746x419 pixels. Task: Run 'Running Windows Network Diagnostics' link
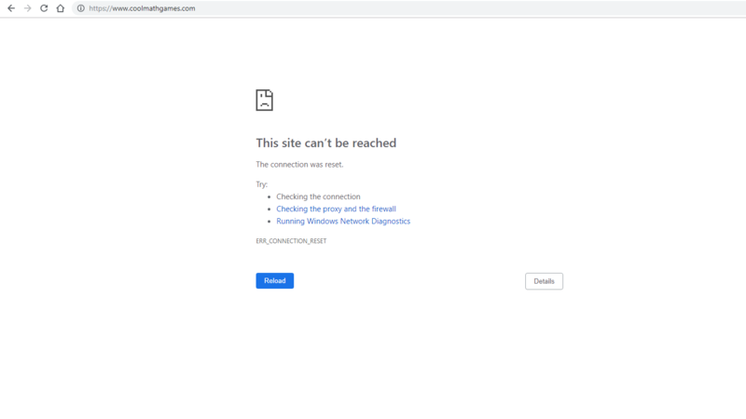[x=343, y=222]
